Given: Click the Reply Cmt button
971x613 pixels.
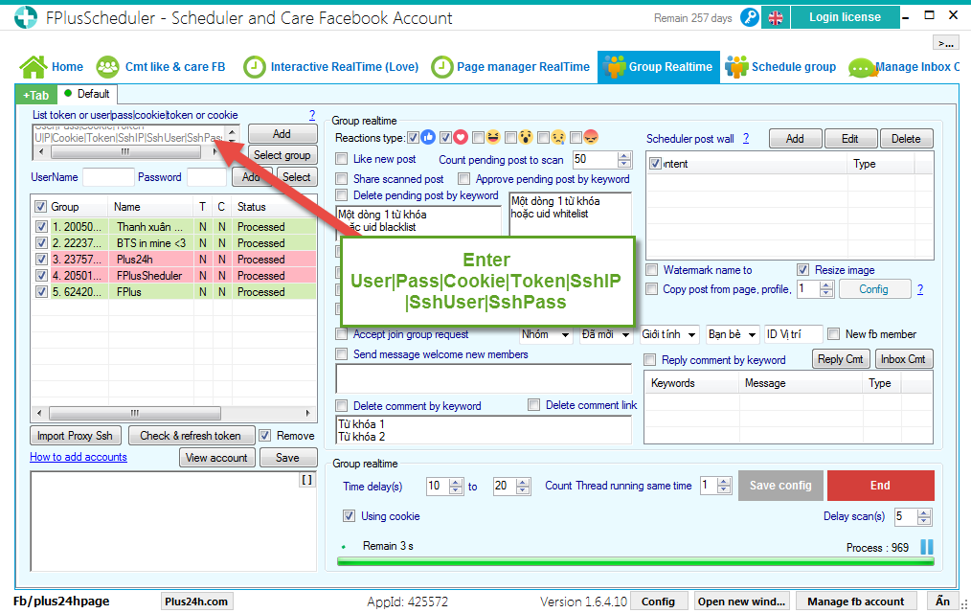Looking at the screenshot, I should pos(841,359).
